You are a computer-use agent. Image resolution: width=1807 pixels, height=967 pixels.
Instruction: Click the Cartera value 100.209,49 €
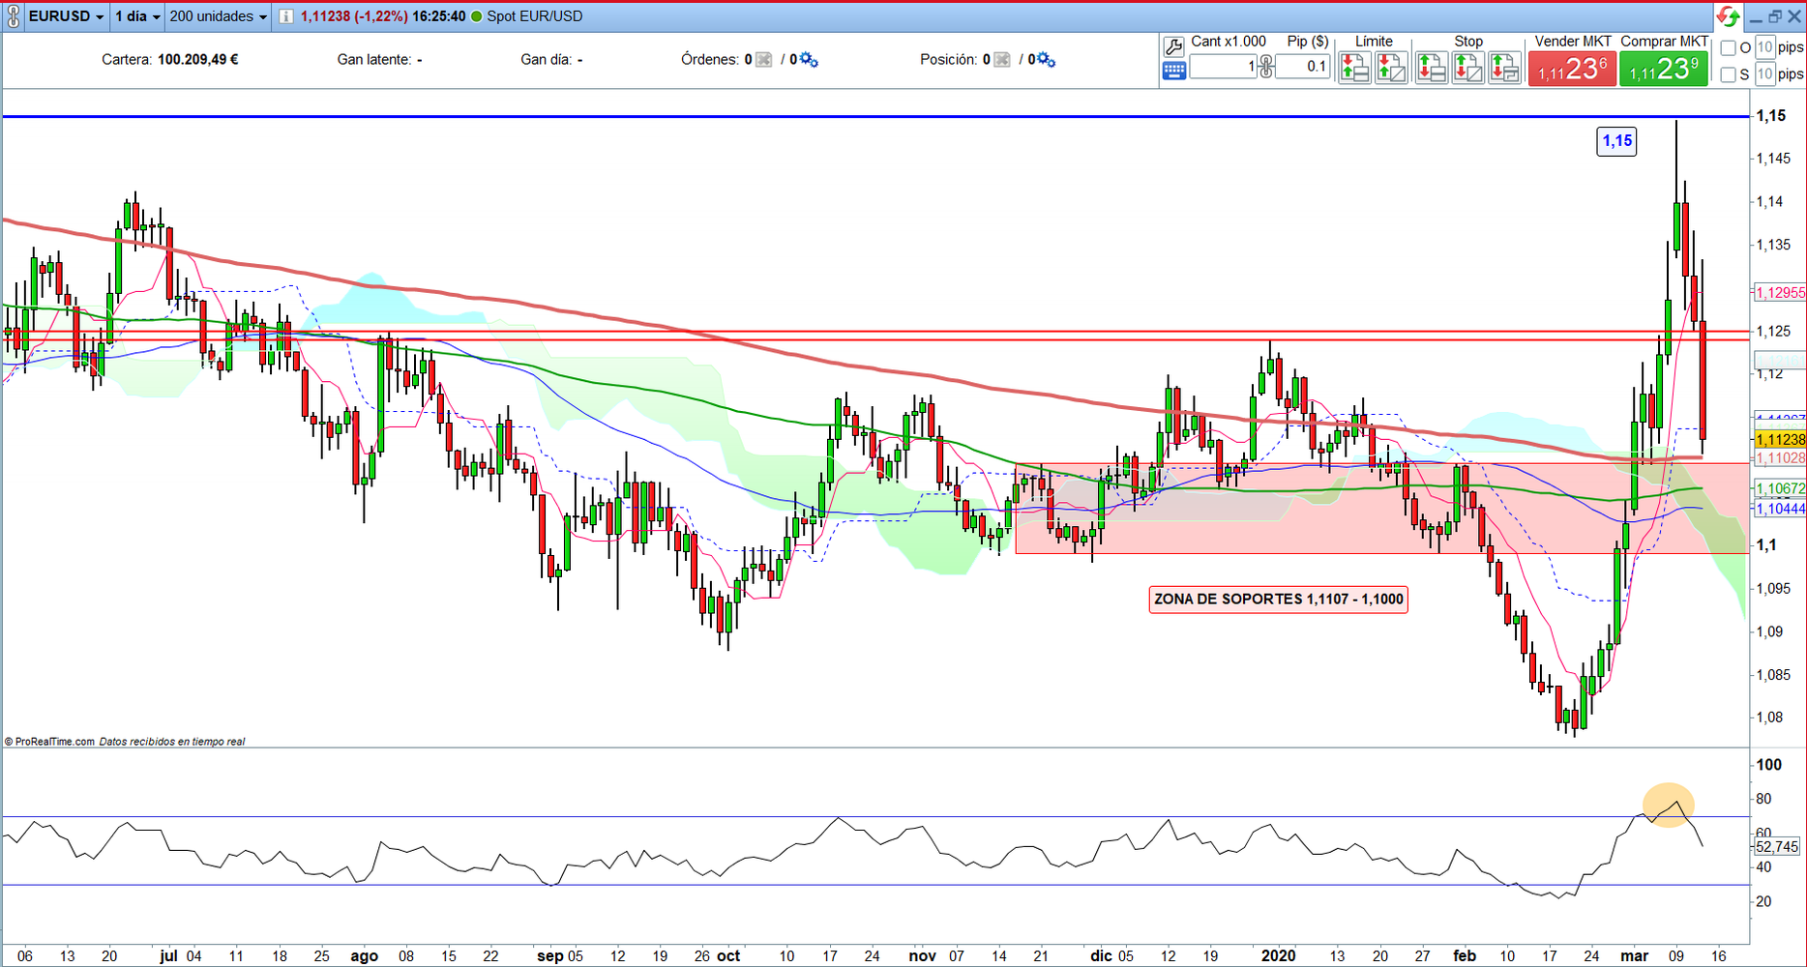pyautogui.click(x=198, y=60)
